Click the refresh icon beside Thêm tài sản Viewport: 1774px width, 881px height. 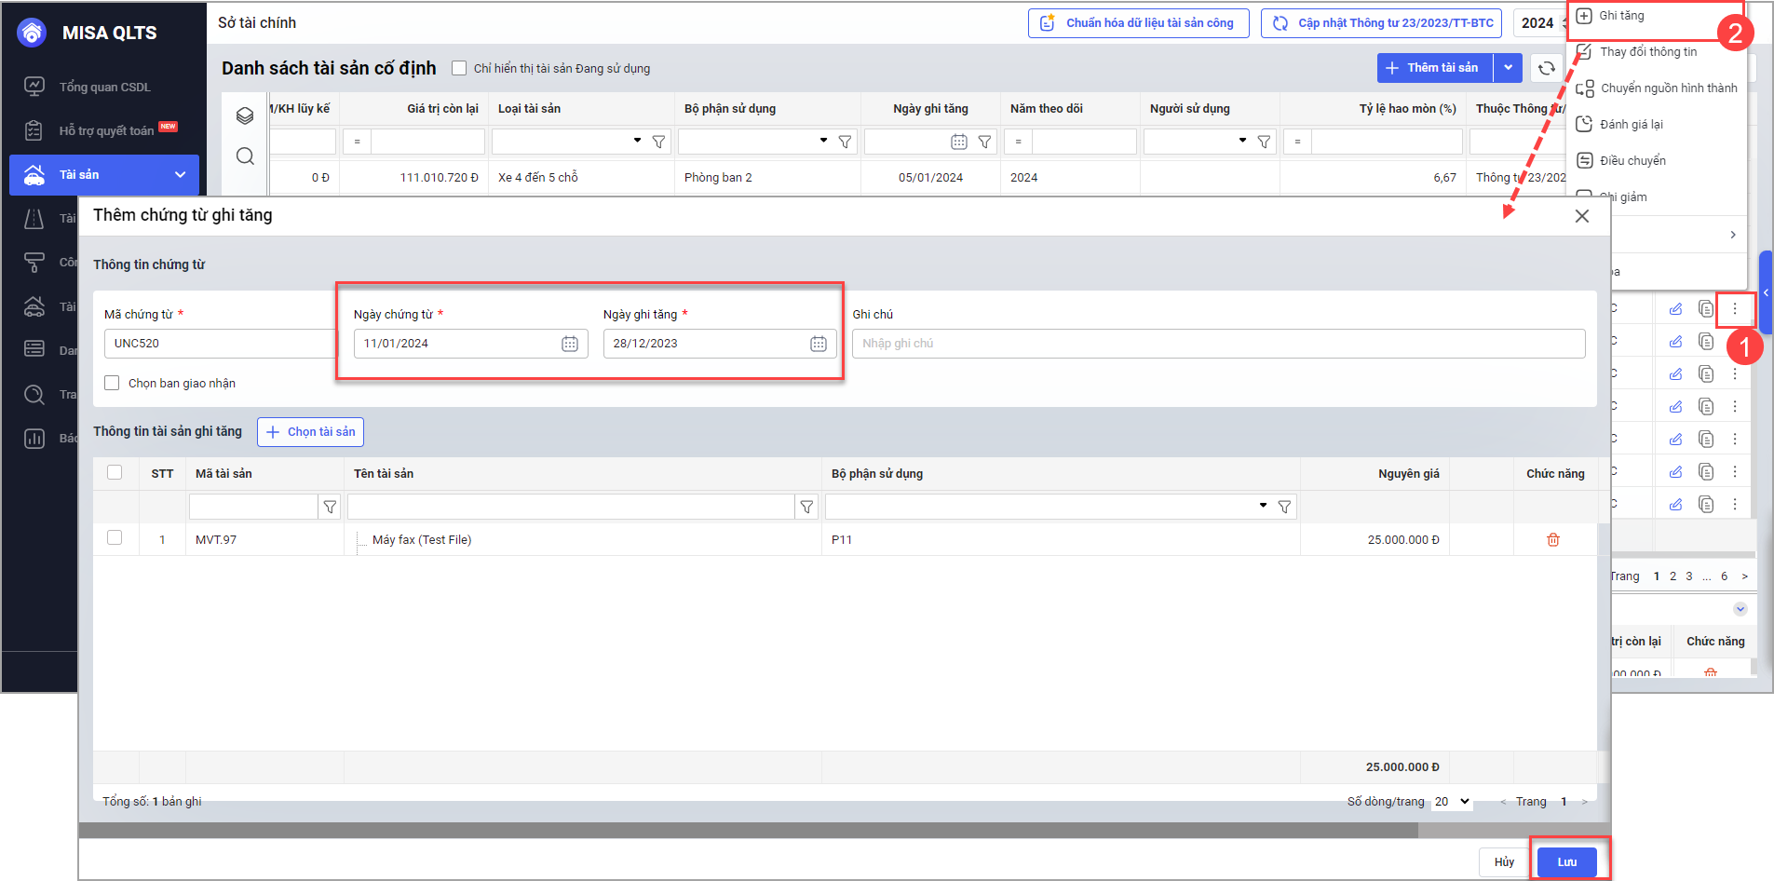click(1546, 68)
